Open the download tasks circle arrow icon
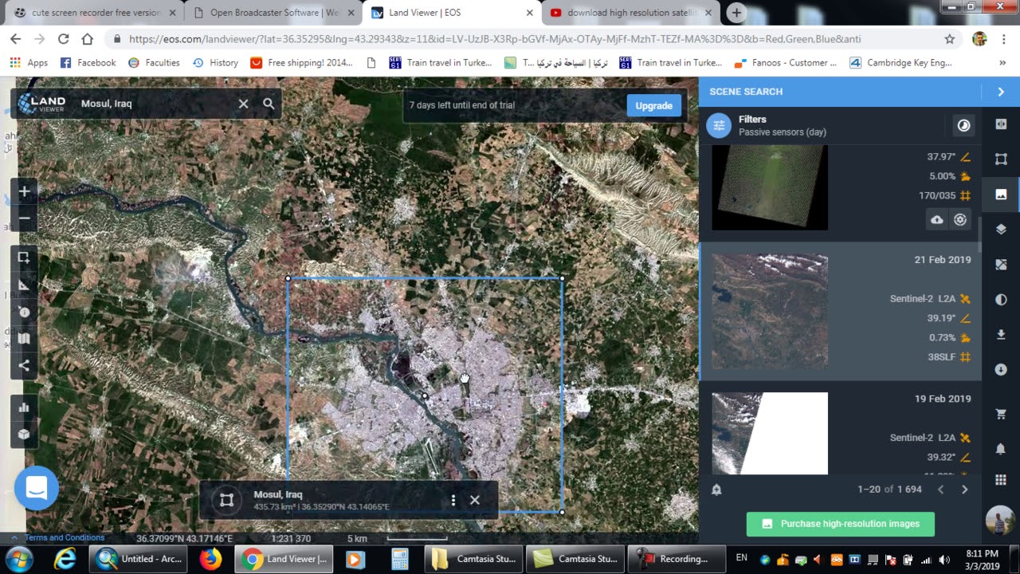 point(1001,370)
